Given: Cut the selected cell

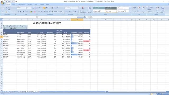Looking at the screenshot, I should tap(8, 7).
